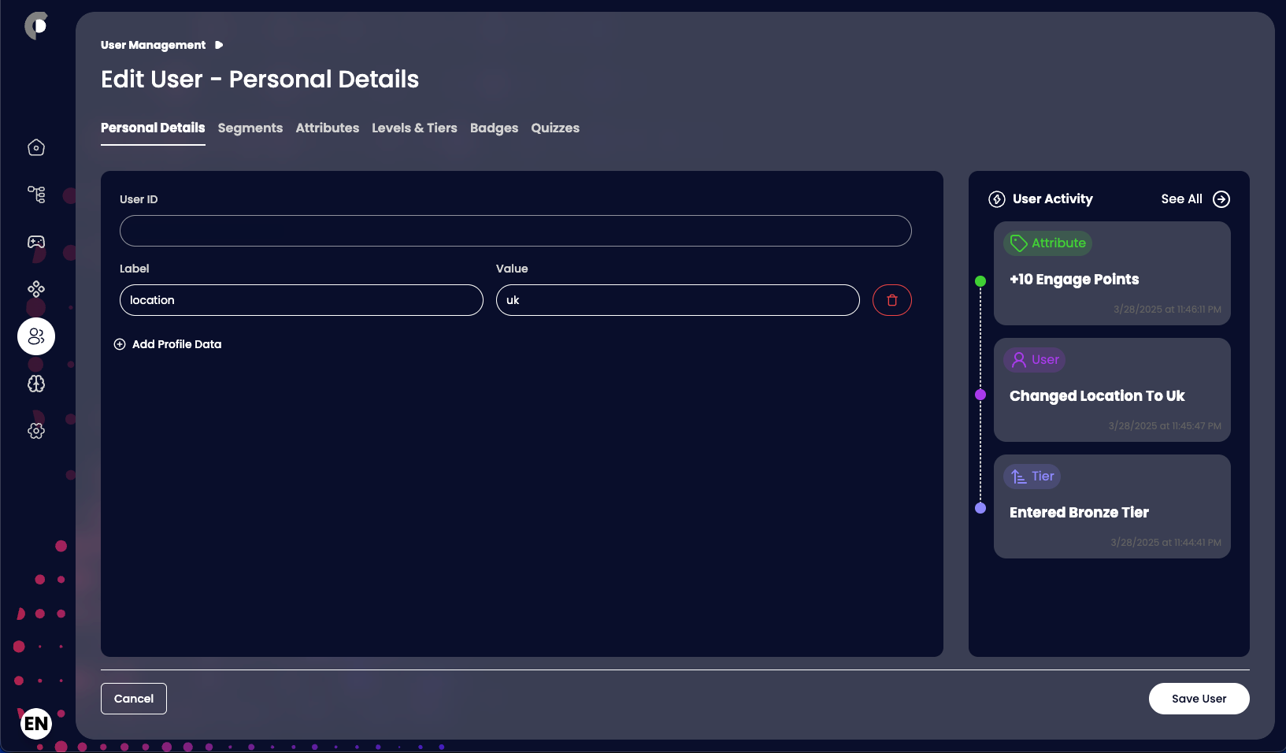
Task: Select the Home icon in the sidebar
Action: click(35, 147)
